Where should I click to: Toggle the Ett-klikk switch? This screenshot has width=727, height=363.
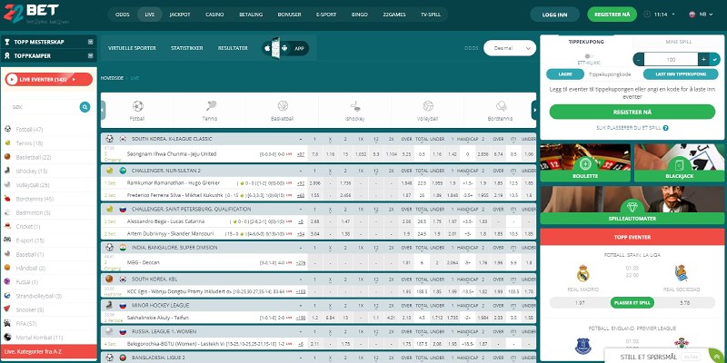589,56
